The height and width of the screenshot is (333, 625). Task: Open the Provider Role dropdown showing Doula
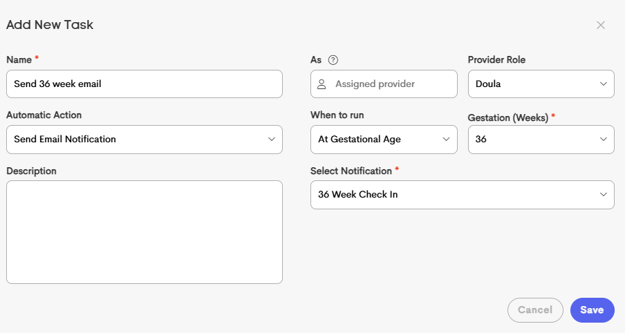(x=541, y=84)
